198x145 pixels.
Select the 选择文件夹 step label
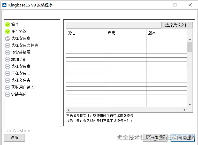21,80
